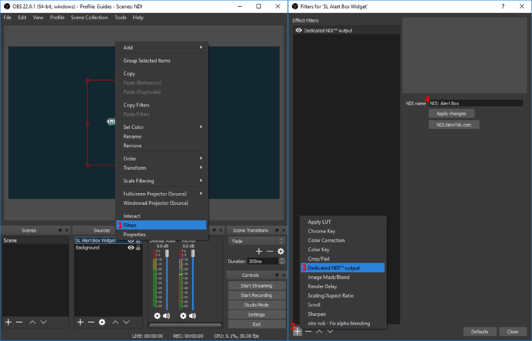Toggle lock on SL Alert Box Widget source
532x341 pixels.
coord(138,240)
